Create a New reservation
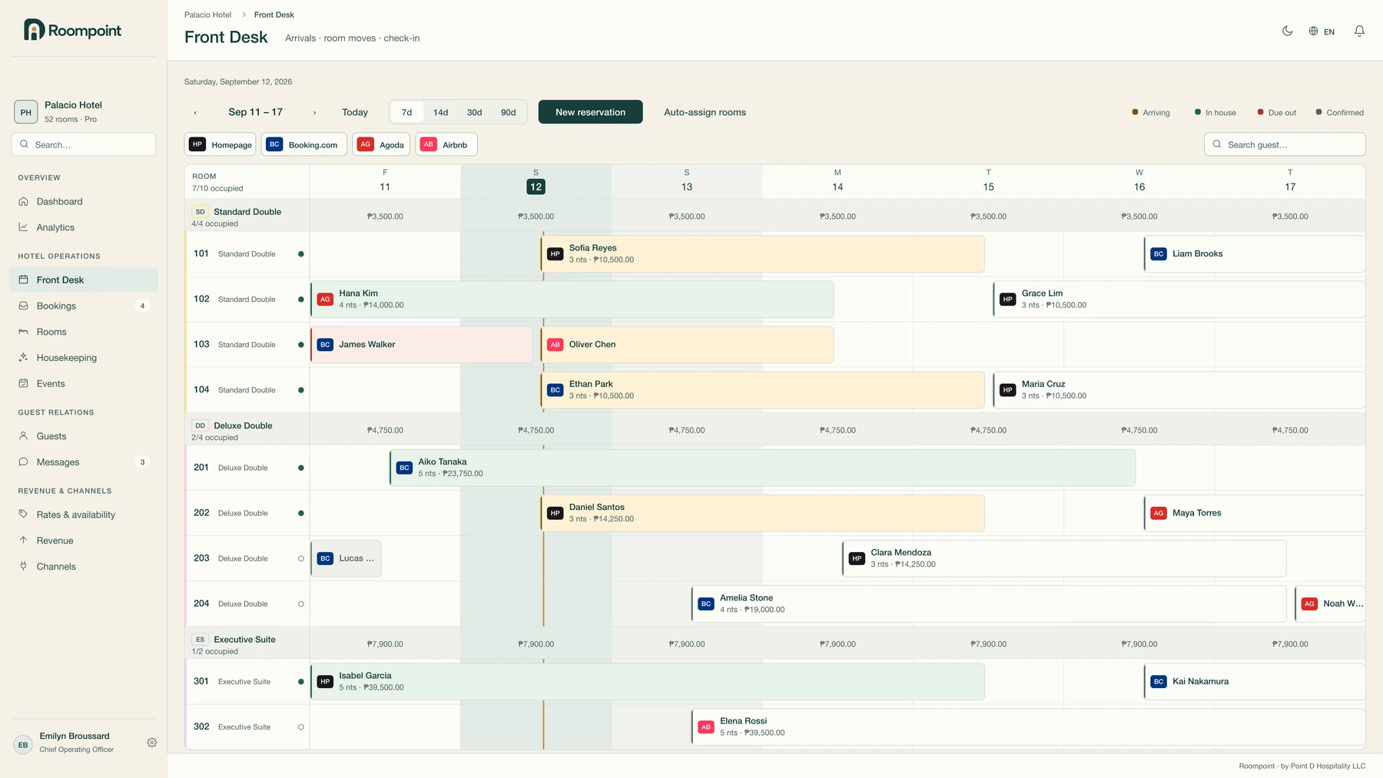The height and width of the screenshot is (778, 1383). (x=590, y=112)
